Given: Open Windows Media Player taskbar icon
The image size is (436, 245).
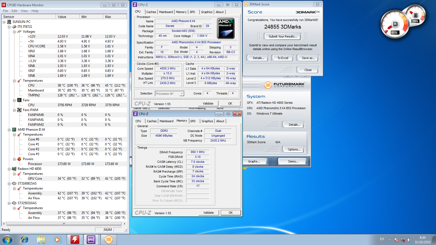Looking at the screenshot, I should (x=57, y=240).
